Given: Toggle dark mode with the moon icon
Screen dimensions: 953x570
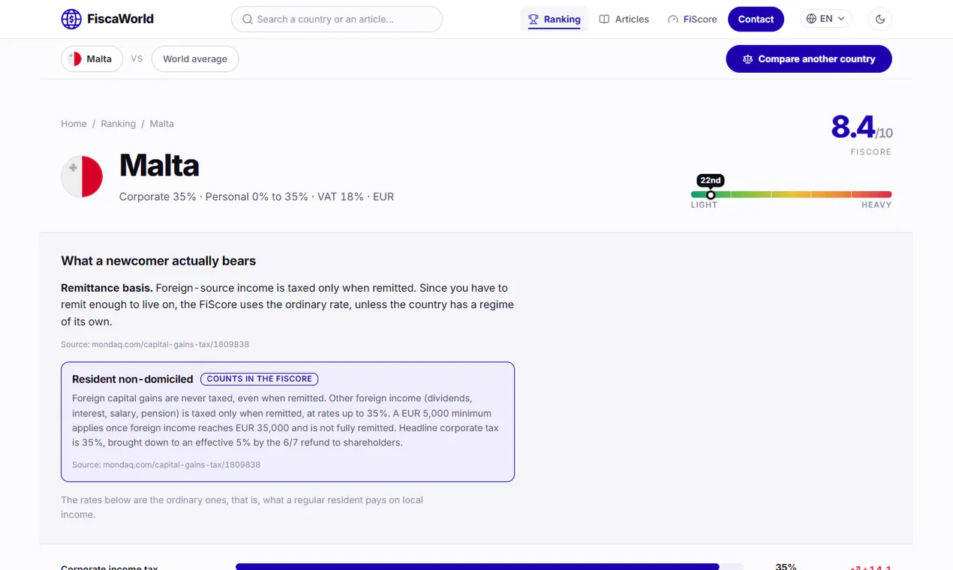Looking at the screenshot, I should tap(879, 19).
